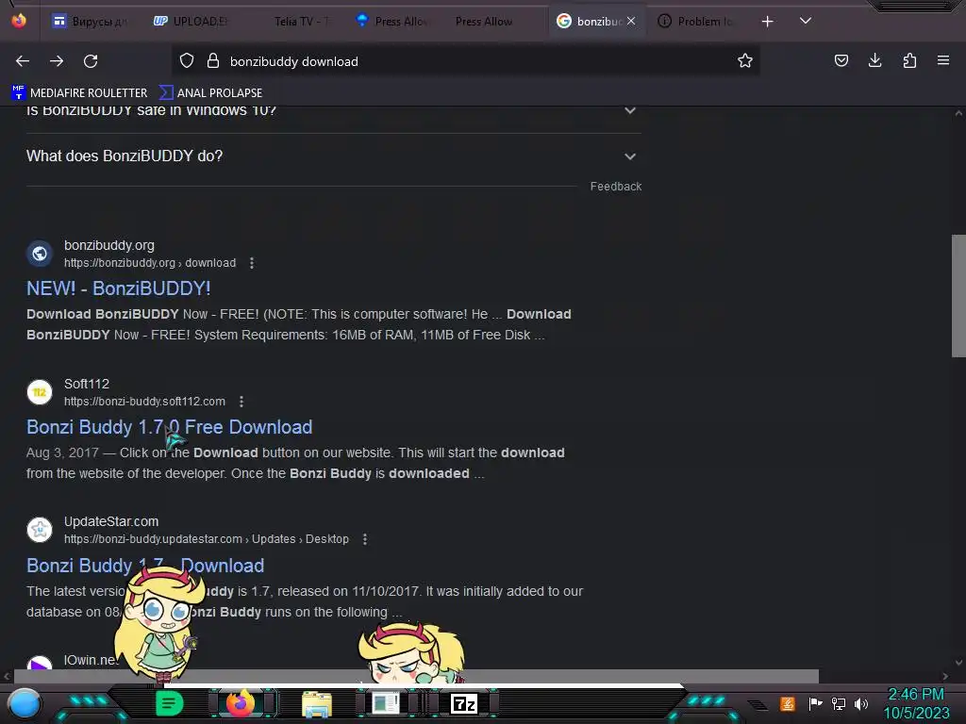
Task: Open the green notes app in taskbar
Action: coord(169,703)
